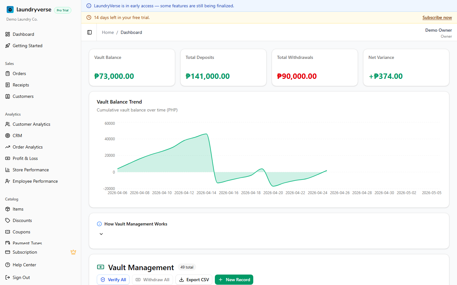
Task: Click the clock icon in trial banner
Action: pyautogui.click(x=89, y=17)
